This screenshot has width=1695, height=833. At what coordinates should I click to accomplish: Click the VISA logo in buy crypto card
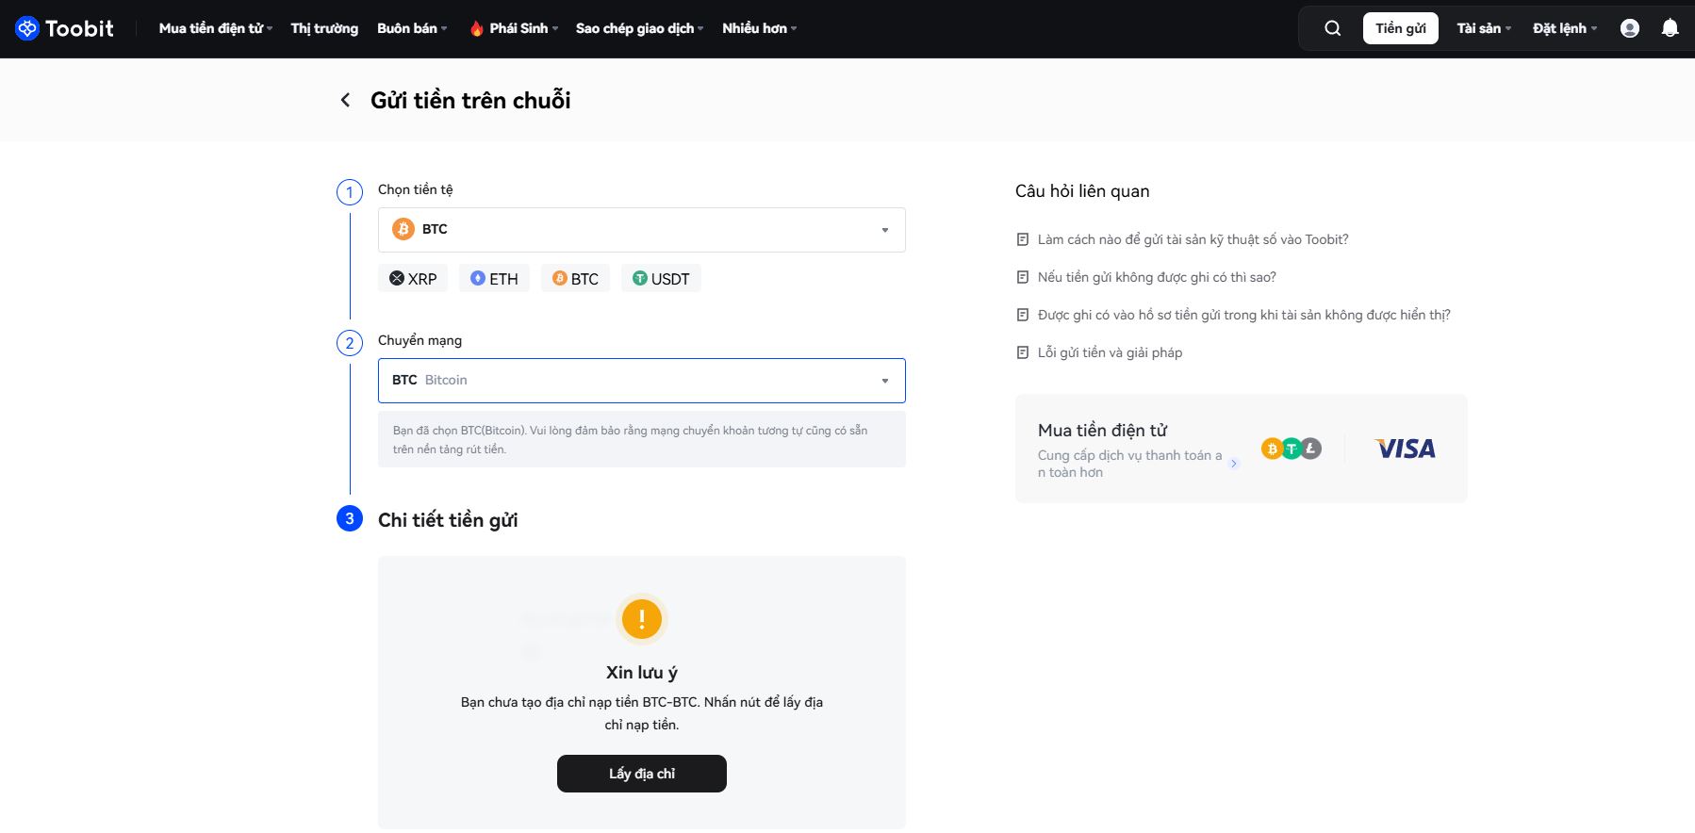click(1405, 449)
